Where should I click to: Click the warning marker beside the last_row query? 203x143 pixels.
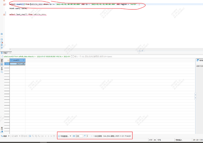click(4, 14)
